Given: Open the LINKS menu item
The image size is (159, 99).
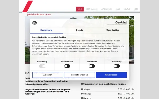Looking at the screenshot, I should click(x=118, y=9).
